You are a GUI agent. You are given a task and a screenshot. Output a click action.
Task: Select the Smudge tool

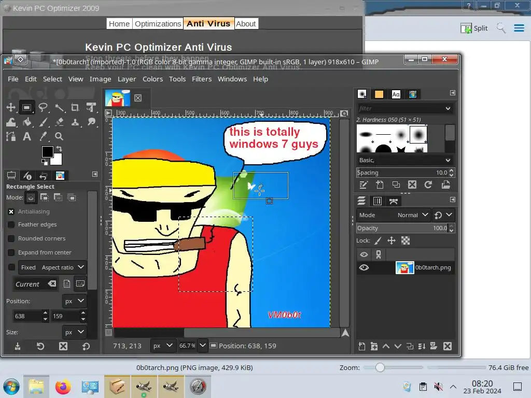[x=91, y=122]
